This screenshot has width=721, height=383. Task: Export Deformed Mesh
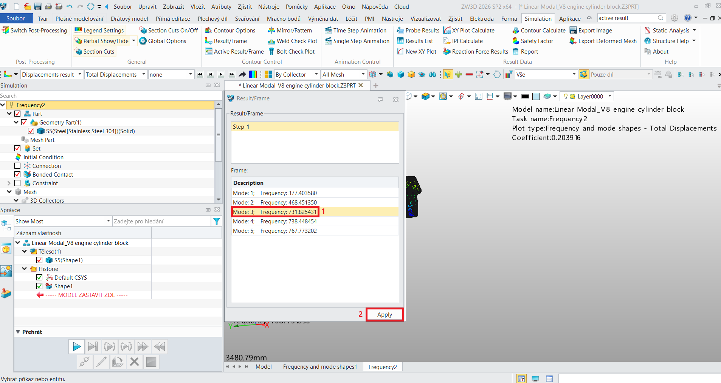(x=603, y=41)
